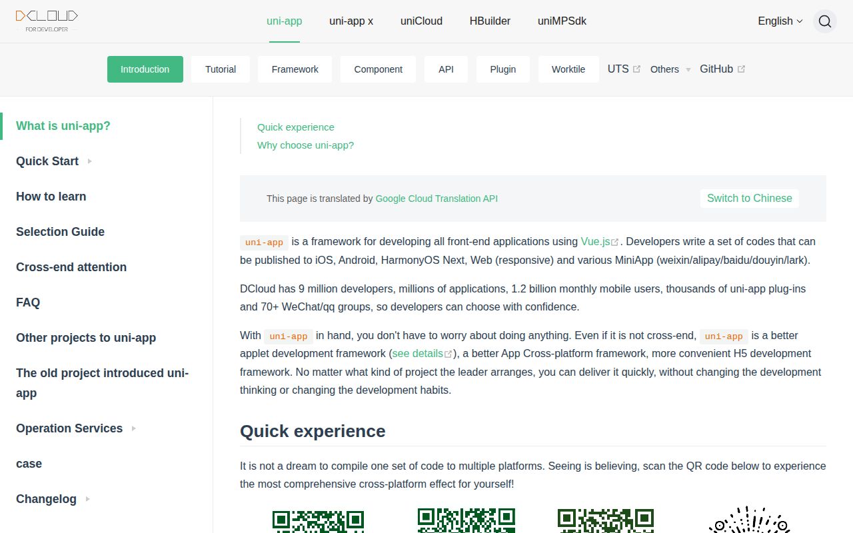853x533 pixels.
Task: Open Quick Start sidebar item
Action: point(47,161)
